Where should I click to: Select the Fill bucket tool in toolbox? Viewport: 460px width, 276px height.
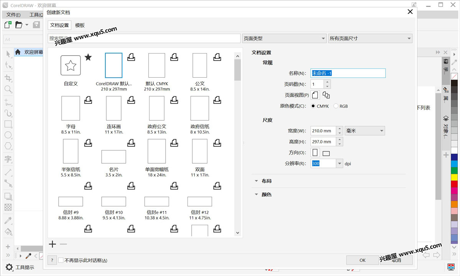[8, 232]
